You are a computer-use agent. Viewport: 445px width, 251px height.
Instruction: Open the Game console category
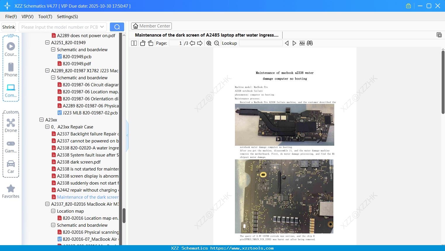[x=11, y=146]
